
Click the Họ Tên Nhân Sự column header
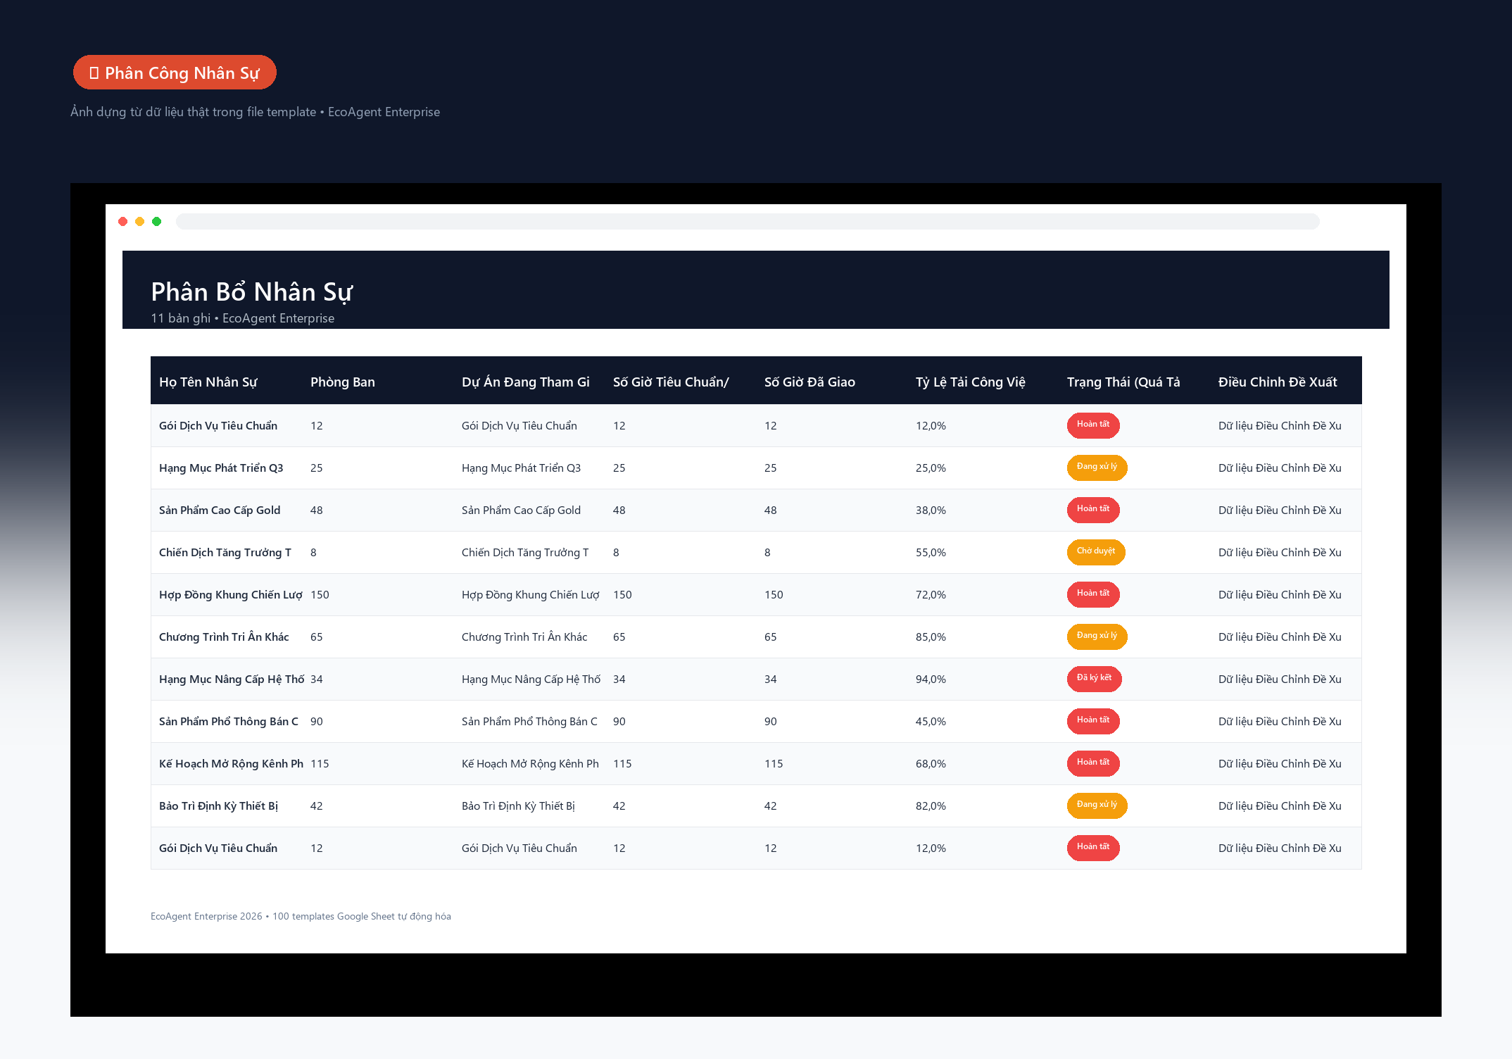point(208,382)
